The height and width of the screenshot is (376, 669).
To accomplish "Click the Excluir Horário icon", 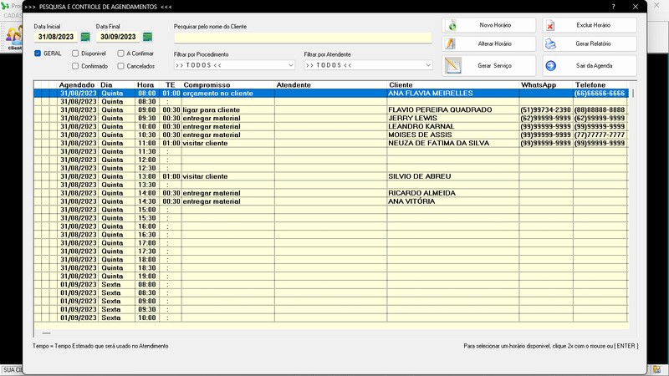I will 550,25.
